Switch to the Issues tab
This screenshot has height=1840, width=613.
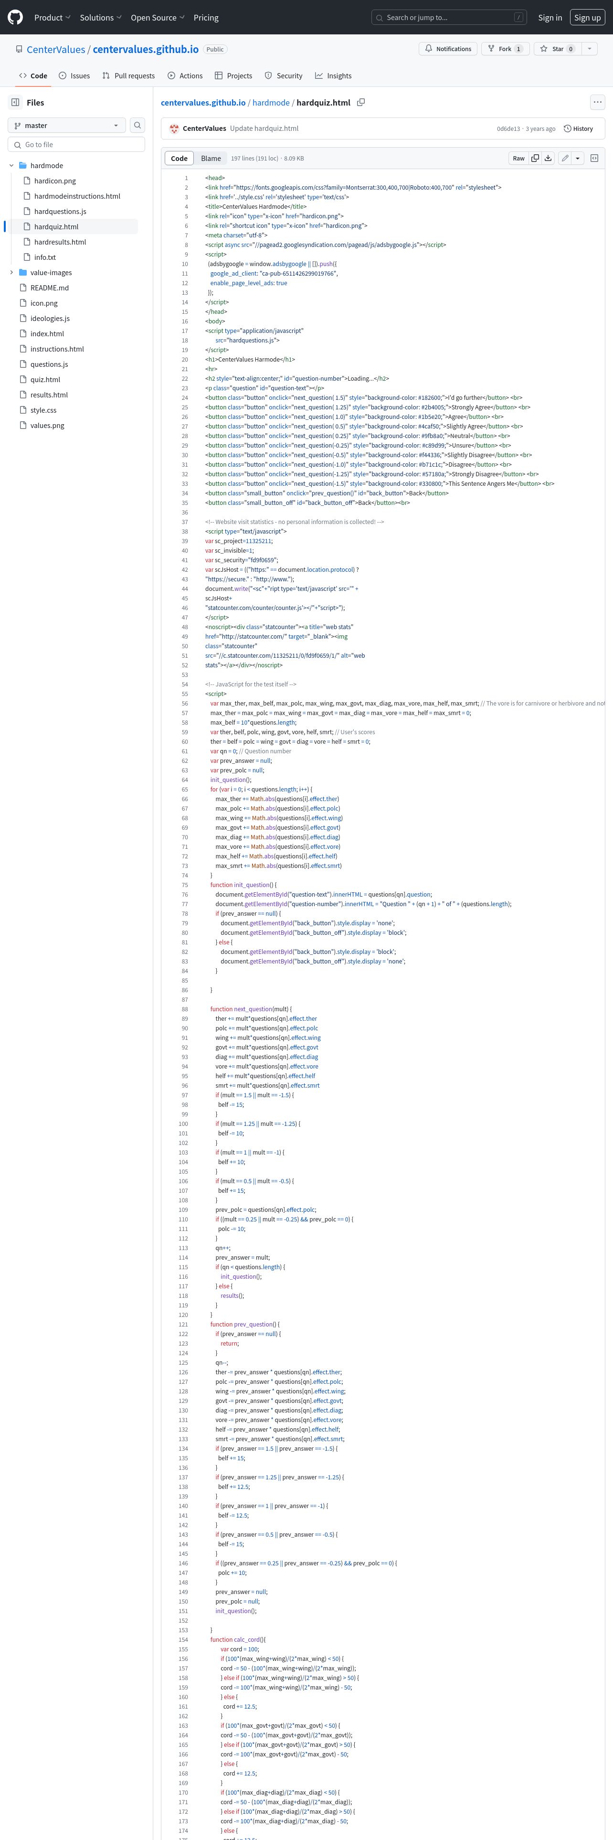74,76
